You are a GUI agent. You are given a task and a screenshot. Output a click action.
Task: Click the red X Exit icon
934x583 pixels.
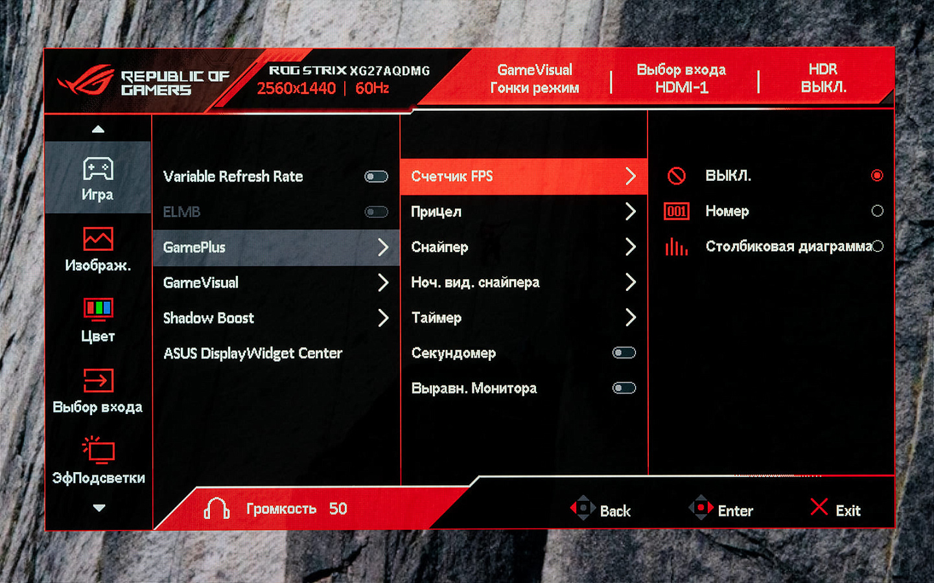[819, 507]
